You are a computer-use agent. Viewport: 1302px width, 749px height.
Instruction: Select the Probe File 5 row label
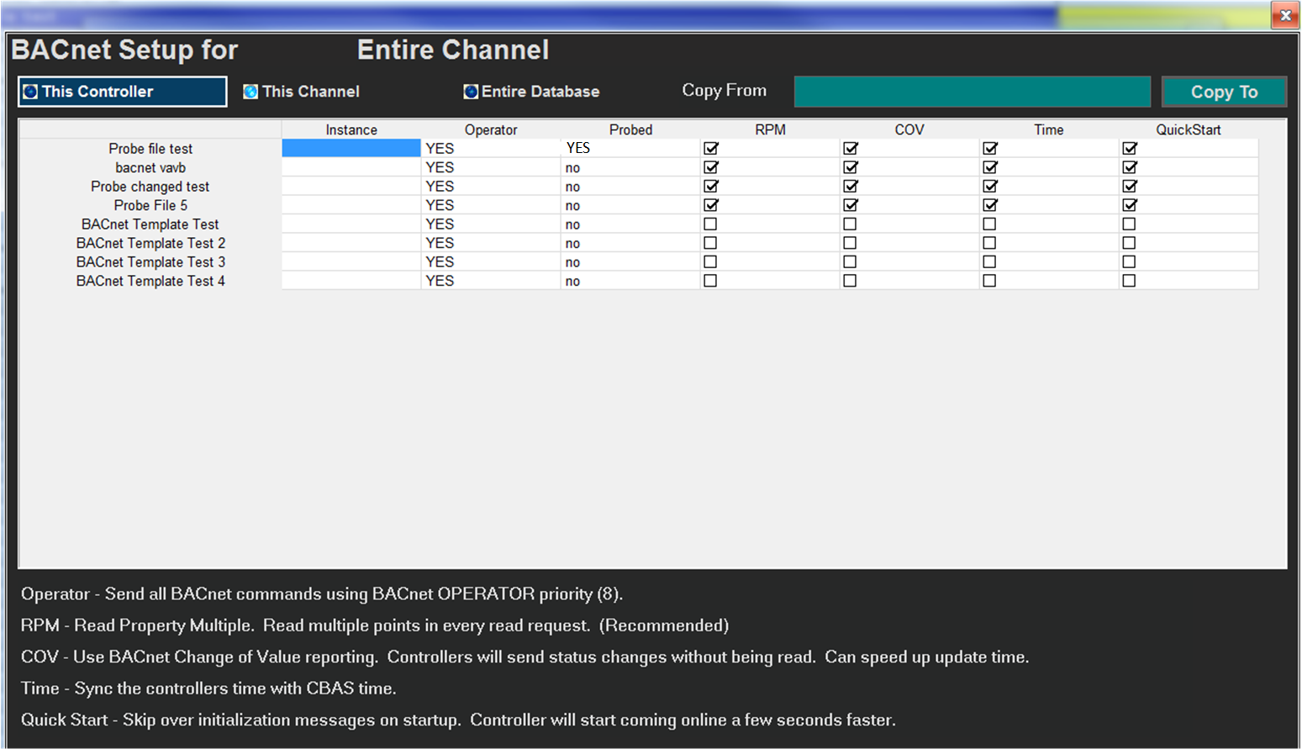150,205
